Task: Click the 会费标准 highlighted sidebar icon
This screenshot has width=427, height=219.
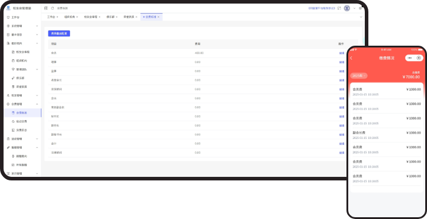Action: coord(13,113)
